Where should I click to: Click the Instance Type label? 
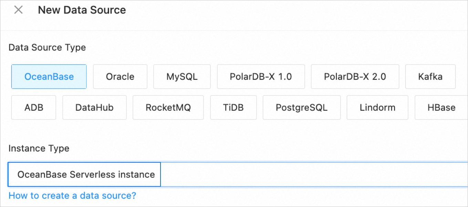39,148
